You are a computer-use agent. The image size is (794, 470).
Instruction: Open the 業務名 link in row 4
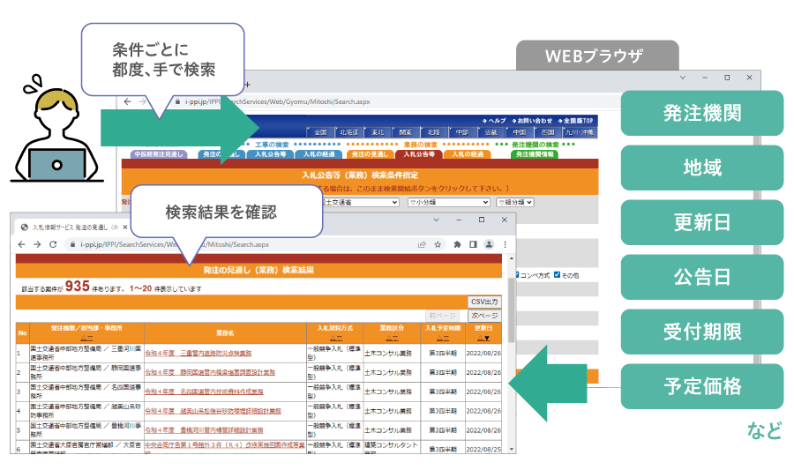click(213, 411)
